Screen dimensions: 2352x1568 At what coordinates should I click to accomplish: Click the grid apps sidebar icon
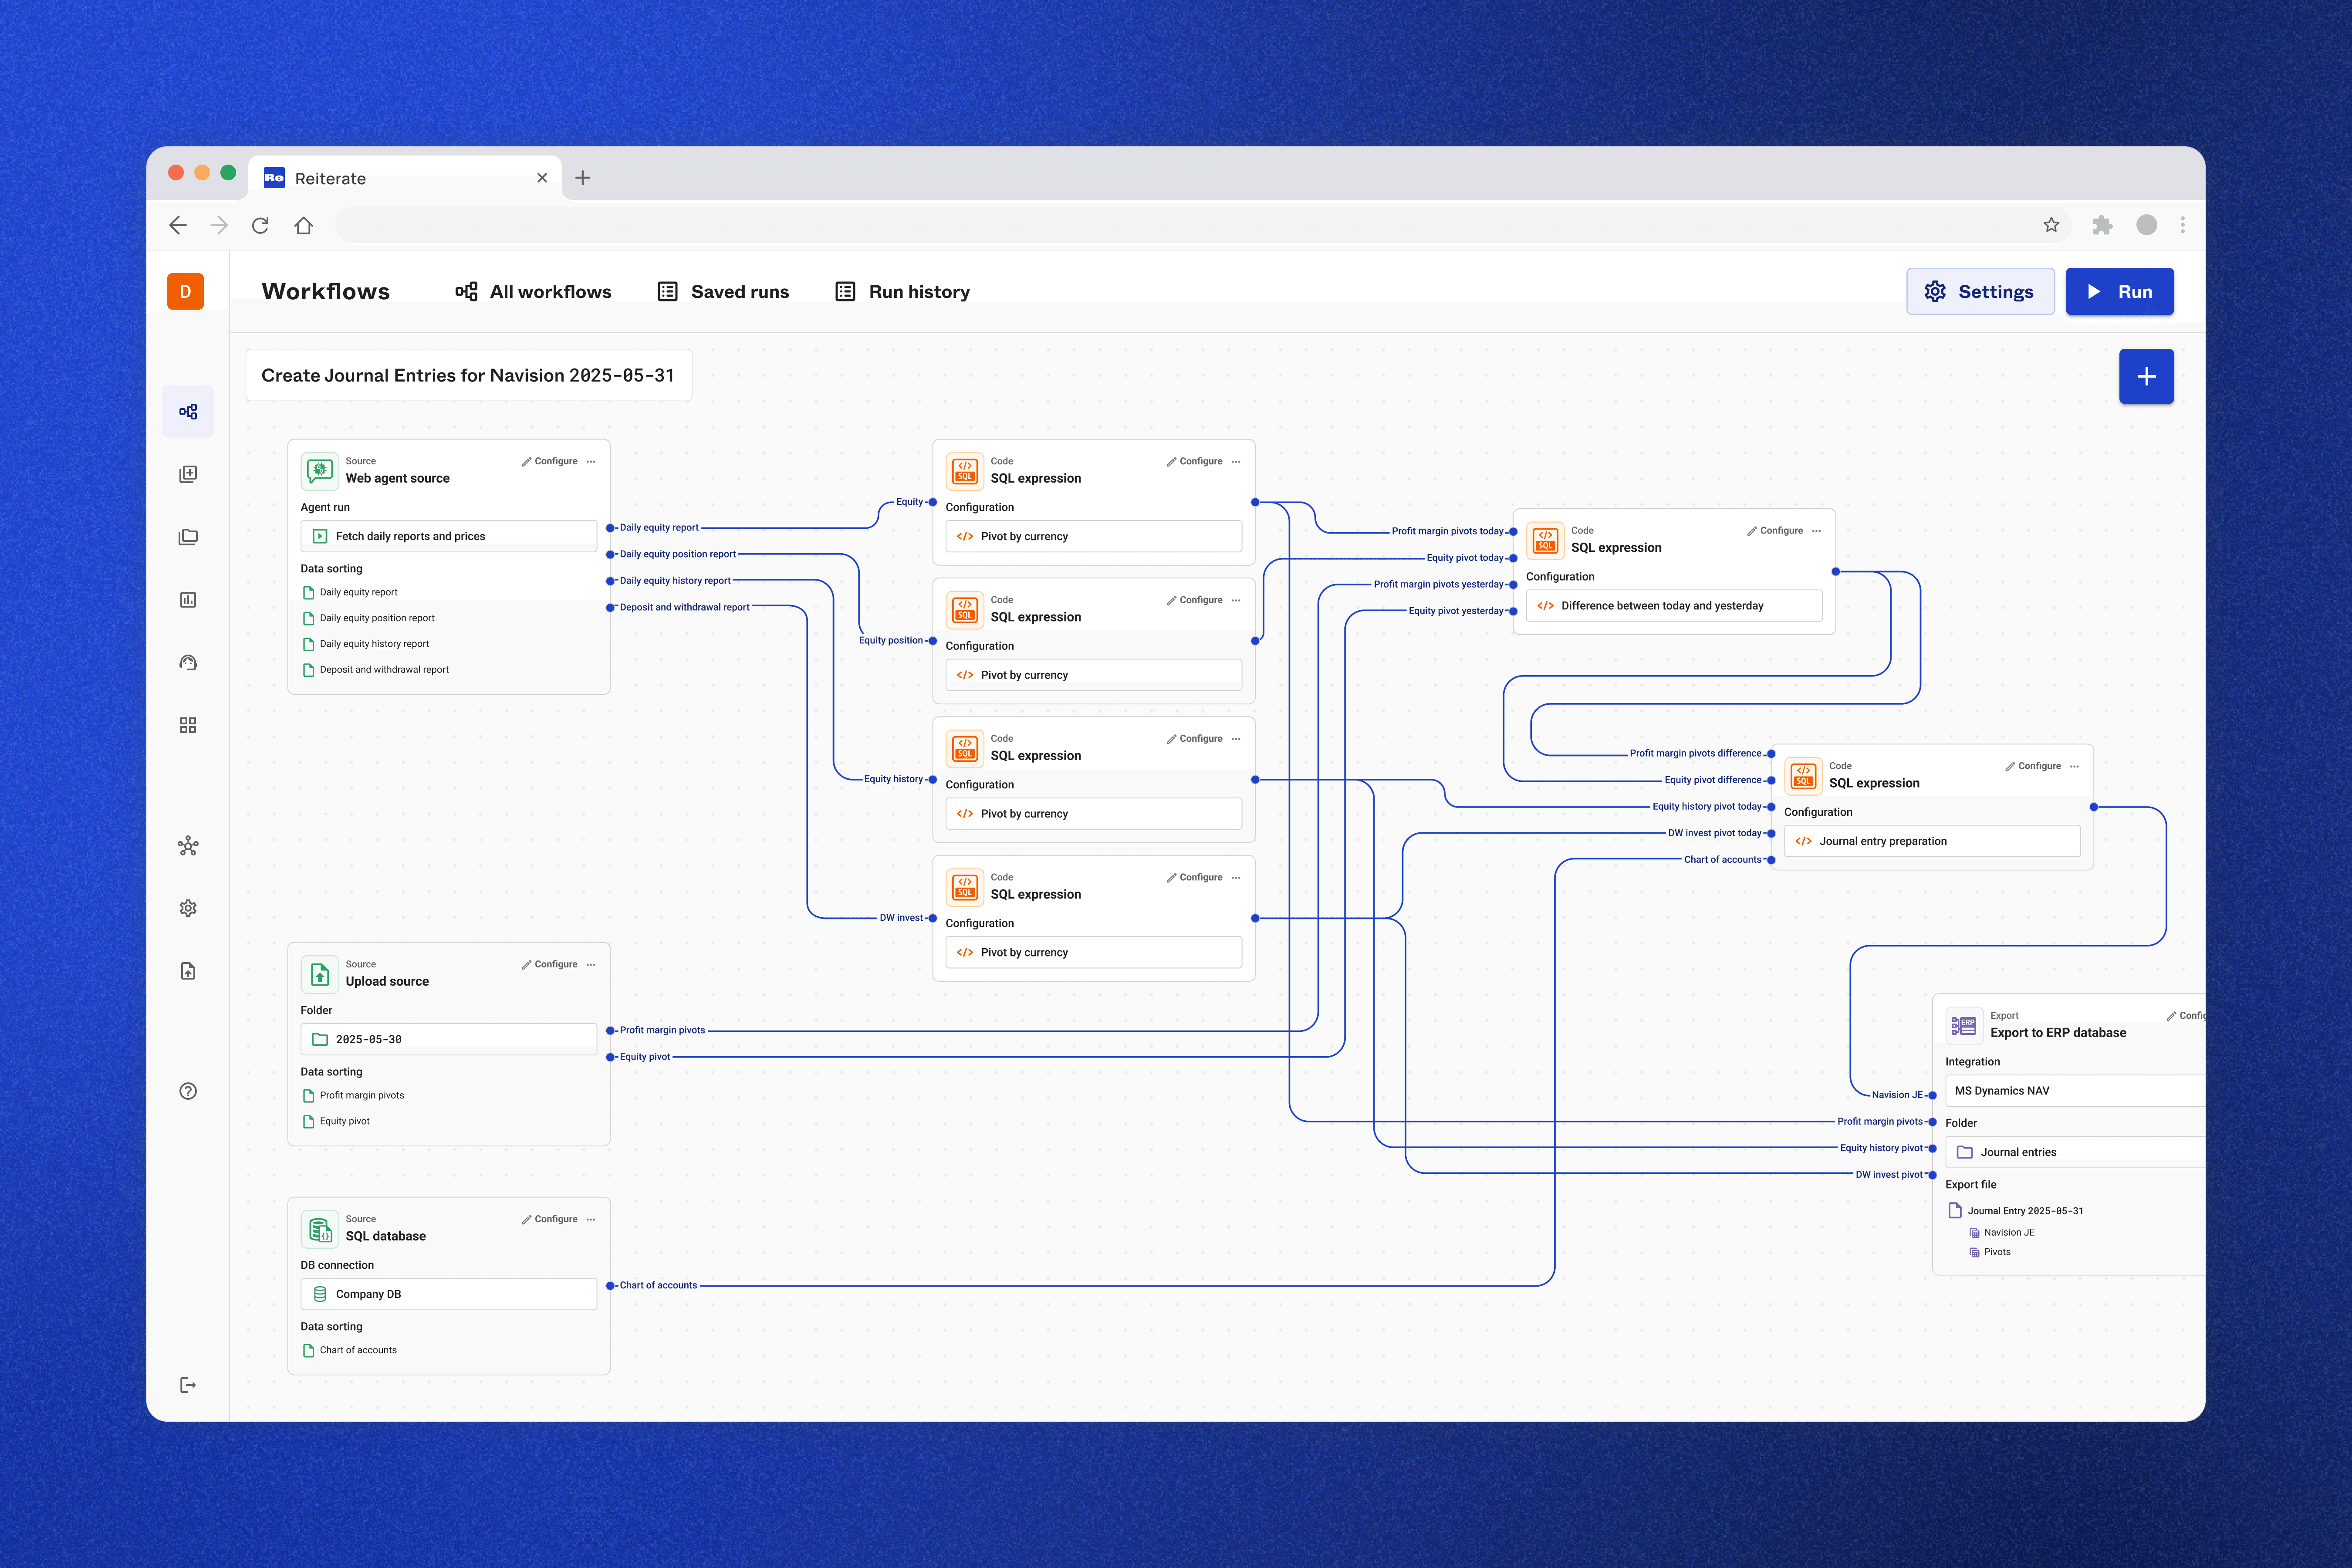click(x=188, y=725)
